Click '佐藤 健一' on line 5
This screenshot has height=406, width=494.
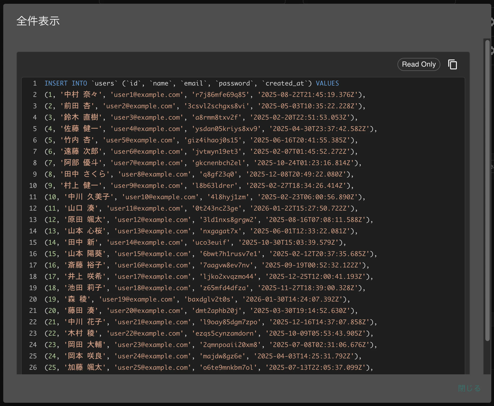tap(81, 129)
